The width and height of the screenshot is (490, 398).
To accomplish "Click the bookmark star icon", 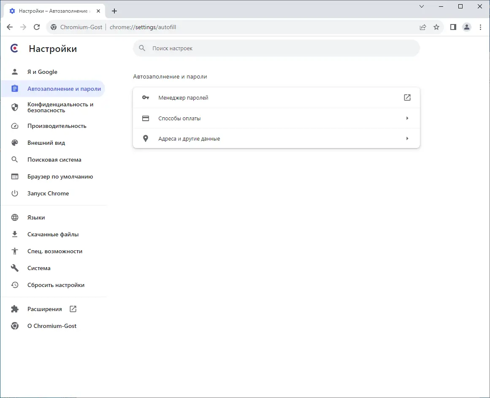I will point(436,27).
